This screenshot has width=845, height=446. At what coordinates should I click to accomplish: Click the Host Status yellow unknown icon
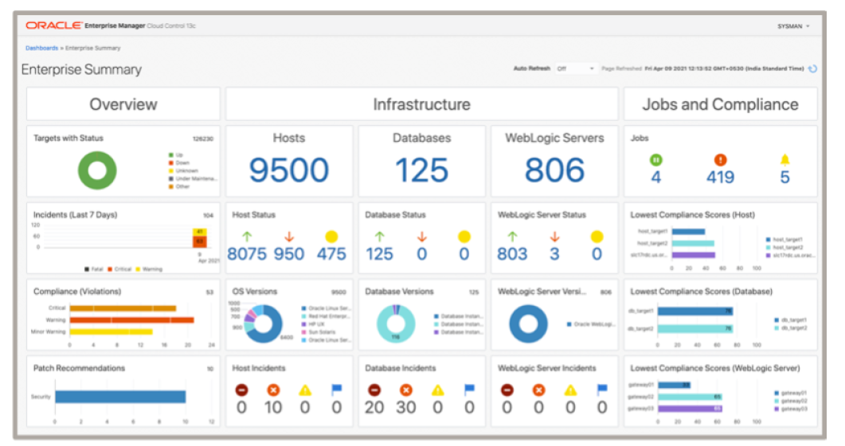(331, 237)
